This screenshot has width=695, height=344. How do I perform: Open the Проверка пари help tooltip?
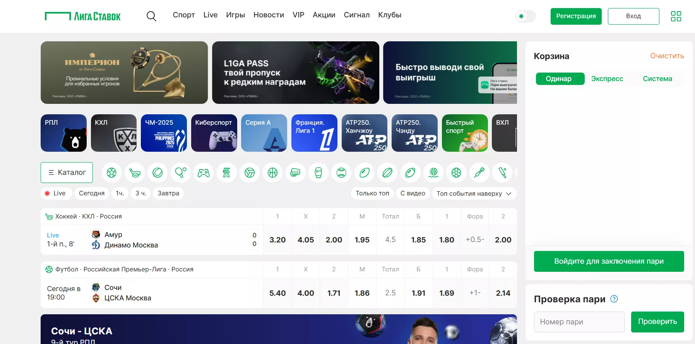click(614, 299)
